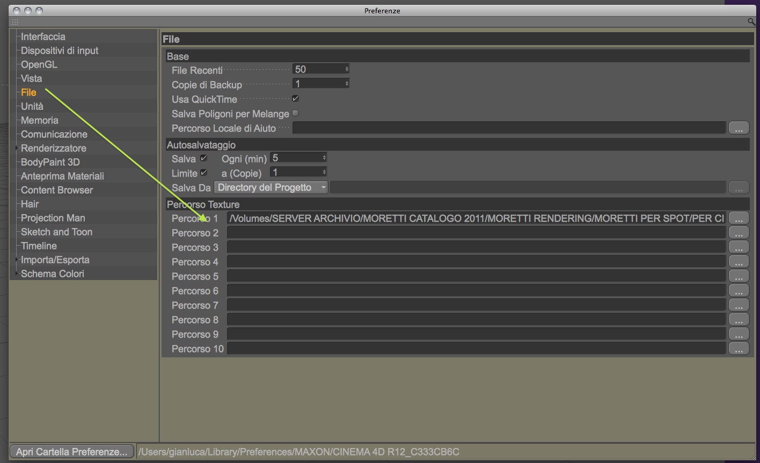This screenshot has width=760, height=463.
Task: Open the Directory del Progetto dropdown
Action: click(x=271, y=187)
